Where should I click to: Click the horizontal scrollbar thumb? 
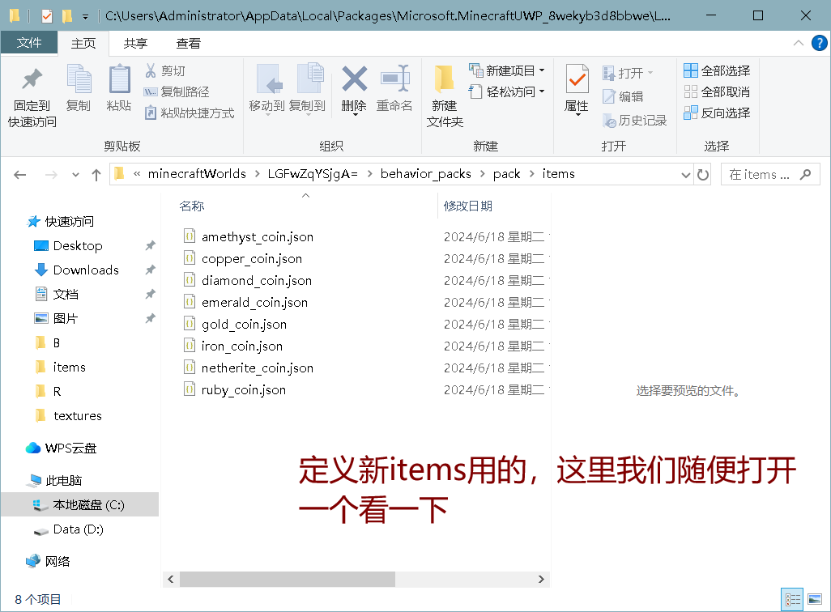[x=288, y=579]
